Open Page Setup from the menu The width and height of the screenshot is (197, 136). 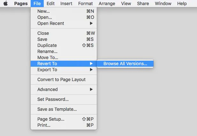point(51,119)
